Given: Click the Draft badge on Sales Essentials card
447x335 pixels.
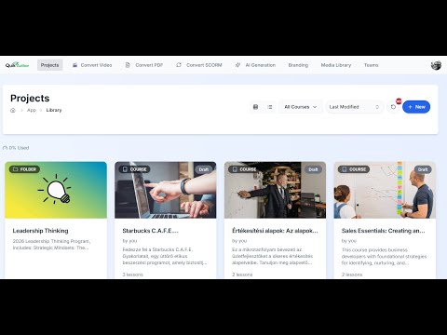Looking at the screenshot, I should tap(423, 169).
